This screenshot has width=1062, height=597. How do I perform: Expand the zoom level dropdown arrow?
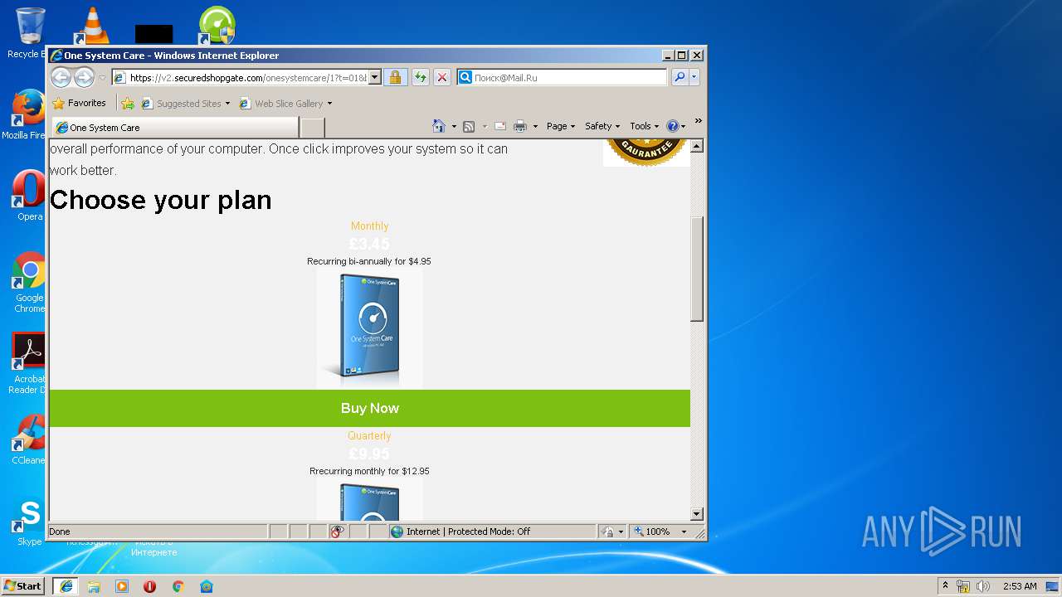pos(684,531)
